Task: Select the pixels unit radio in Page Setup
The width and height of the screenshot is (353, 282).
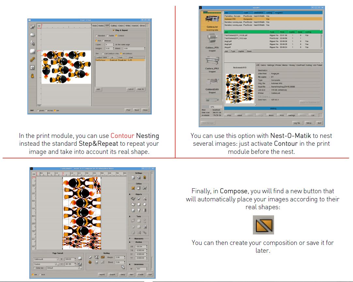Action: [38, 111]
